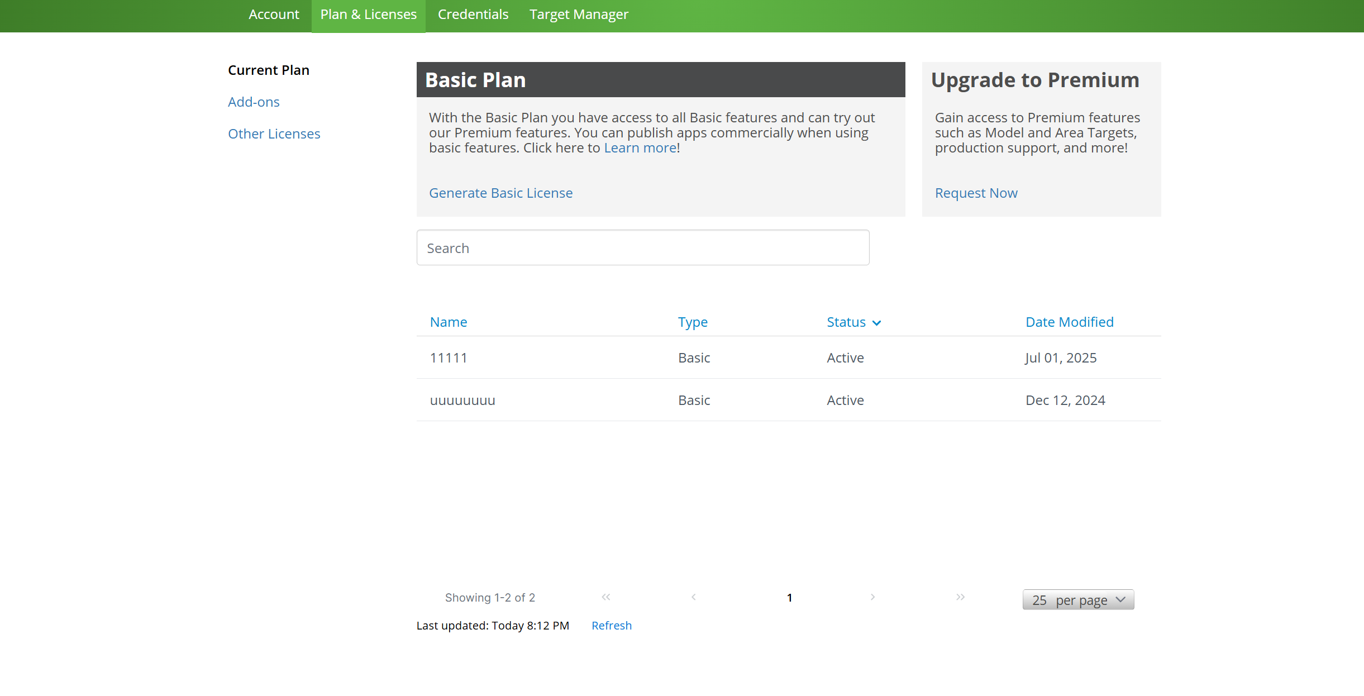Jump to last page double-arrow icon
1364x696 pixels.
(960, 597)
